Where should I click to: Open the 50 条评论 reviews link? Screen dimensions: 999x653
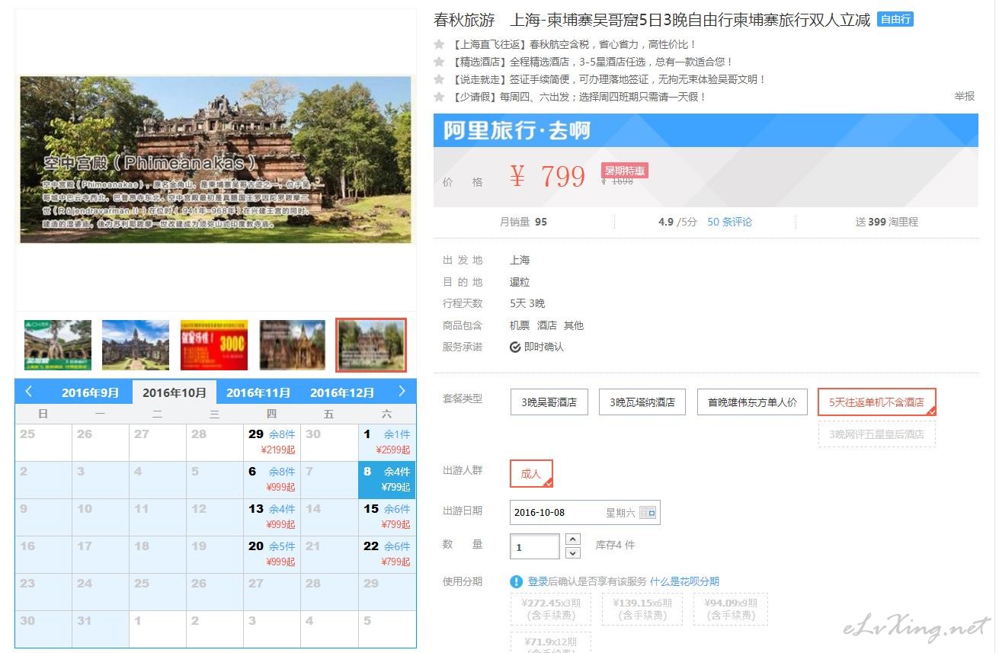[x=729, y=222]
